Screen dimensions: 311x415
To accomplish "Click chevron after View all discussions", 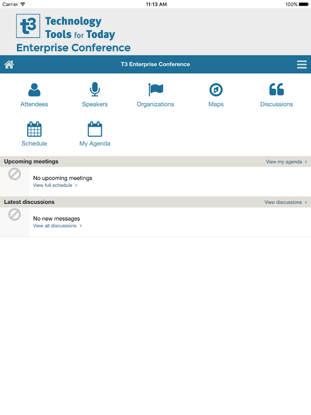I will click(81, 226).
